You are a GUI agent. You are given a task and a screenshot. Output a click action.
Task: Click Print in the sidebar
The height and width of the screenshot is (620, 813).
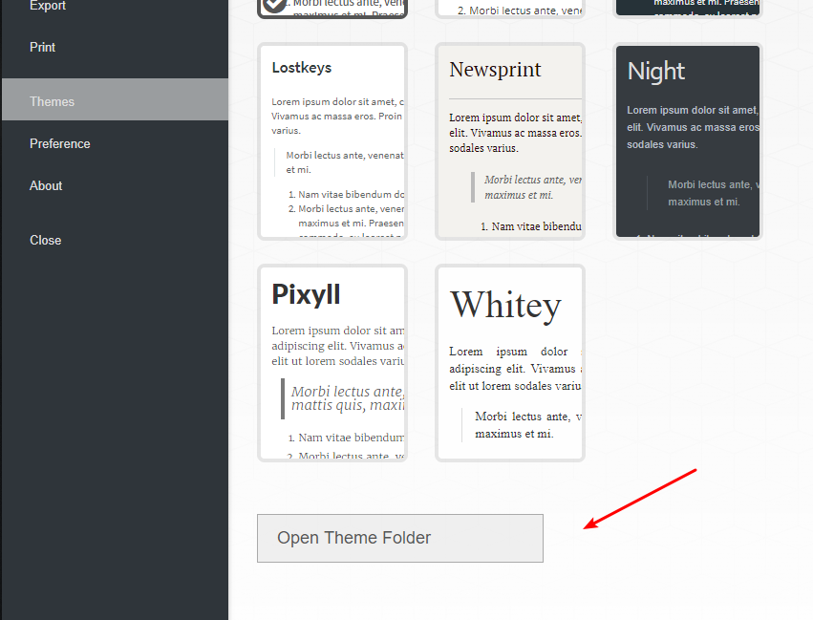click(41, 47)
